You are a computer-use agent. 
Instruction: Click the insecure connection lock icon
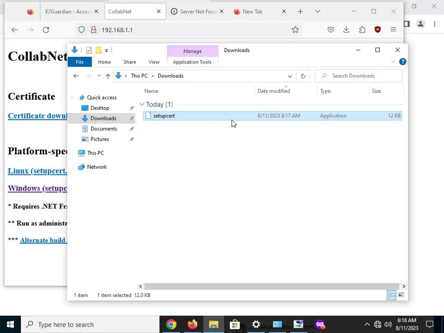click(94, 30)
